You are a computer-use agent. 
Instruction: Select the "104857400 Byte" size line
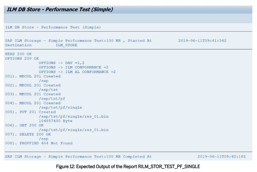click(x=56, y=121)
